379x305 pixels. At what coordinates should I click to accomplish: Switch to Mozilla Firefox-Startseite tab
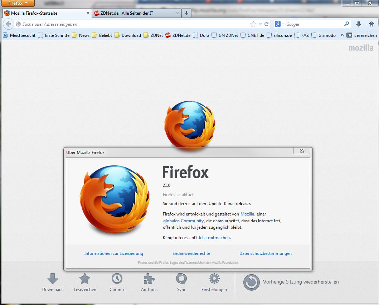47,13
